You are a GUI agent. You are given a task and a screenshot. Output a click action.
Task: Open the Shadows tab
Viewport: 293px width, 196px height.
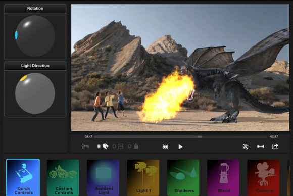click(x=183, y=177)
